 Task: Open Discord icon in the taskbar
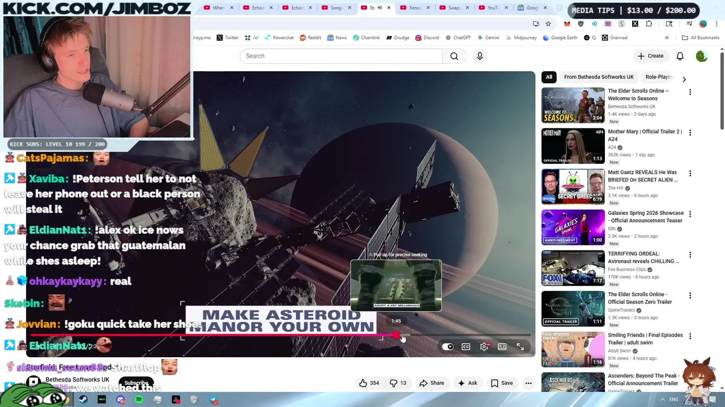(121, 400)
